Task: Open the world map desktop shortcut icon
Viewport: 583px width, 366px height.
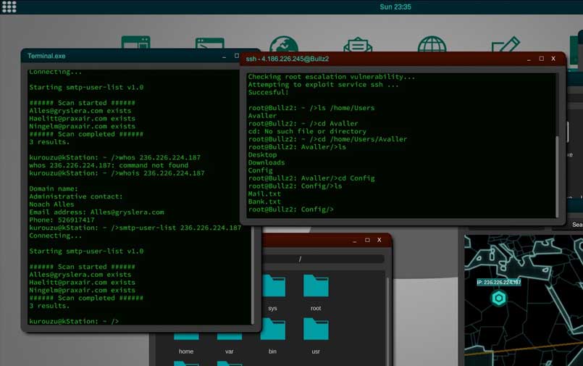Action: 284,44
